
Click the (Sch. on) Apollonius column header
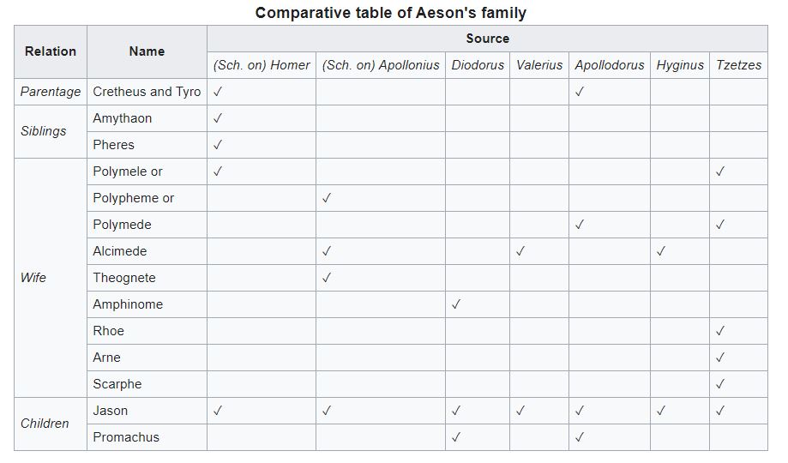(x=381, y=65)
